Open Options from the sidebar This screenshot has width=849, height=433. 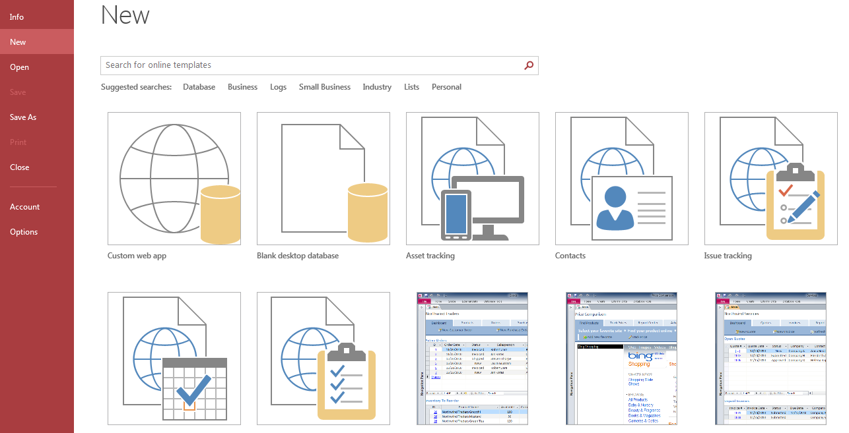pyautogui.click(x=24, y=232)
